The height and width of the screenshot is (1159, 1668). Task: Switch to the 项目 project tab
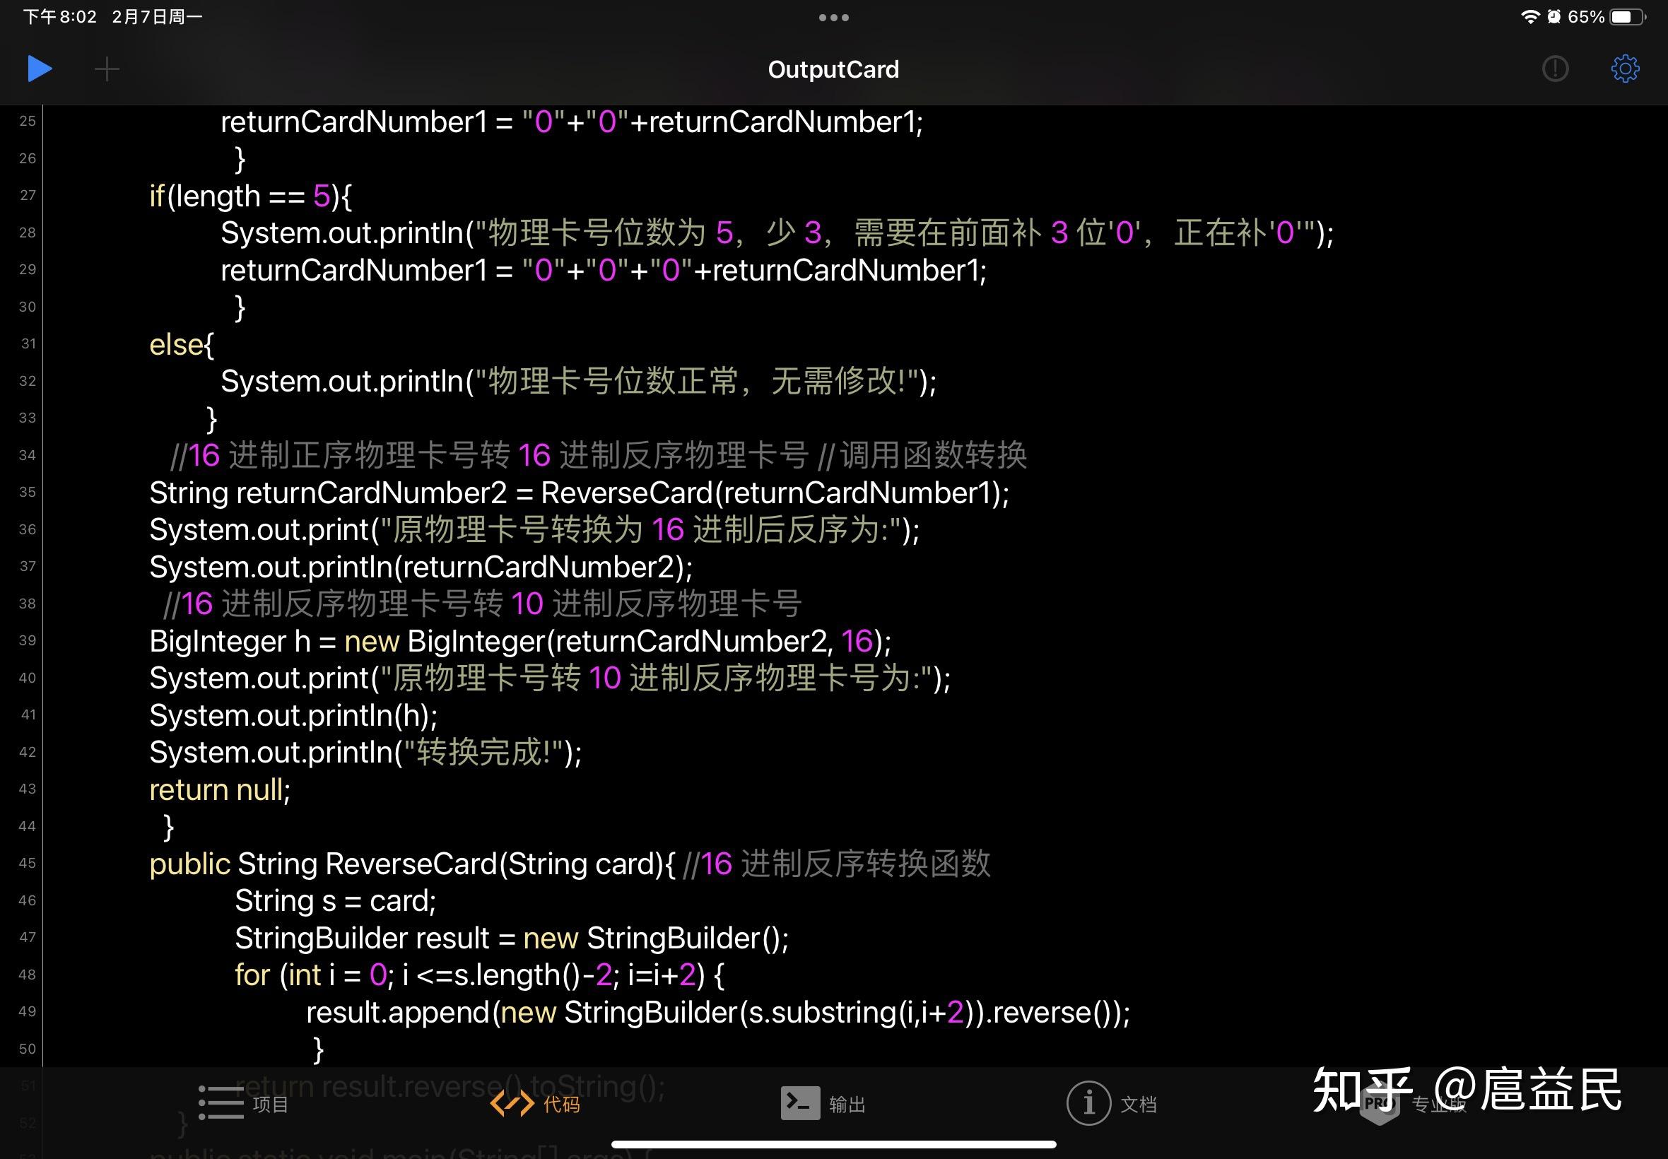click(243, 1103)
